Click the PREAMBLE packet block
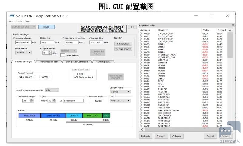The image size is (243, 146). click(30, 116)
